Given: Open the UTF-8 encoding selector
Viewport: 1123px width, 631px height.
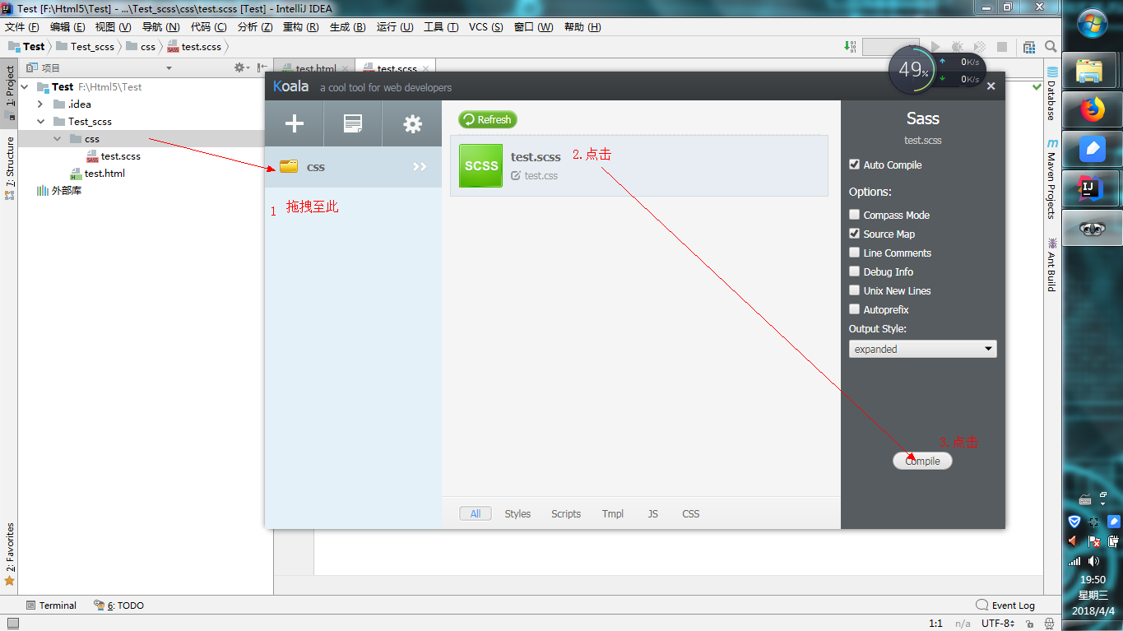Looking at the screenshot, I should [998, 624].
